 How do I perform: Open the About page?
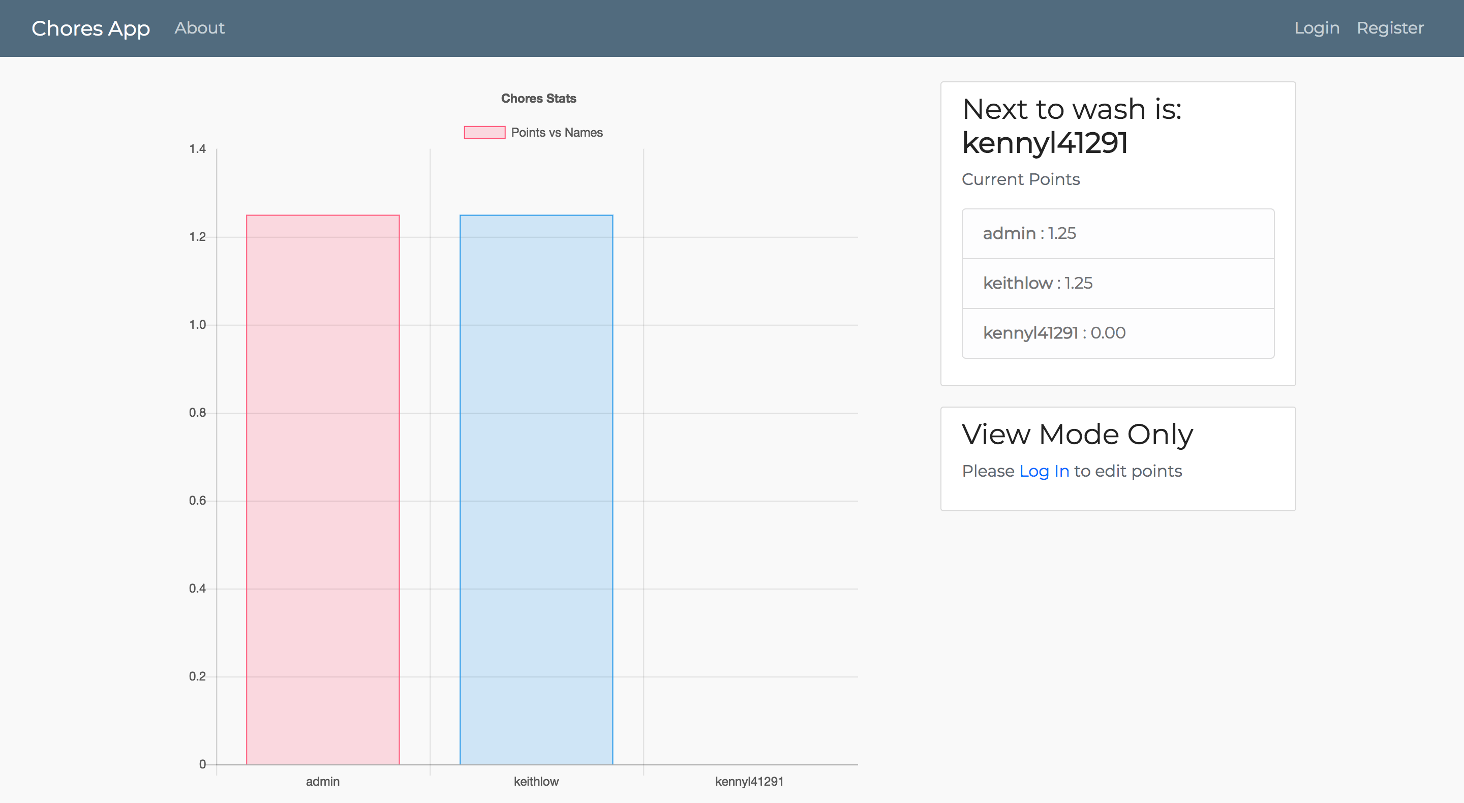199,28
